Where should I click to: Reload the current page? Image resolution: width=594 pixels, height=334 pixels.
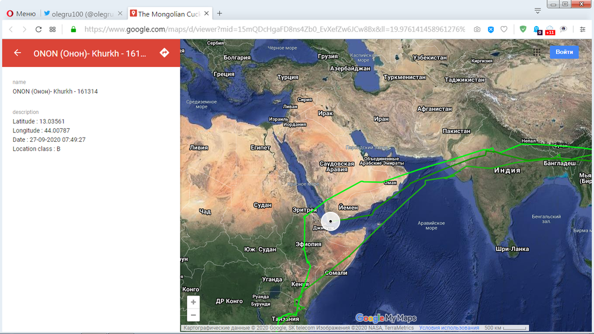(39, 29)
